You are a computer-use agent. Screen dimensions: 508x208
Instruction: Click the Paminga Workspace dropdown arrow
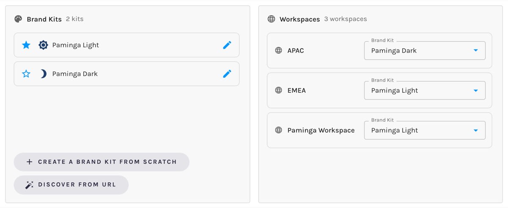pyautogui.click(x=475, y=130)
